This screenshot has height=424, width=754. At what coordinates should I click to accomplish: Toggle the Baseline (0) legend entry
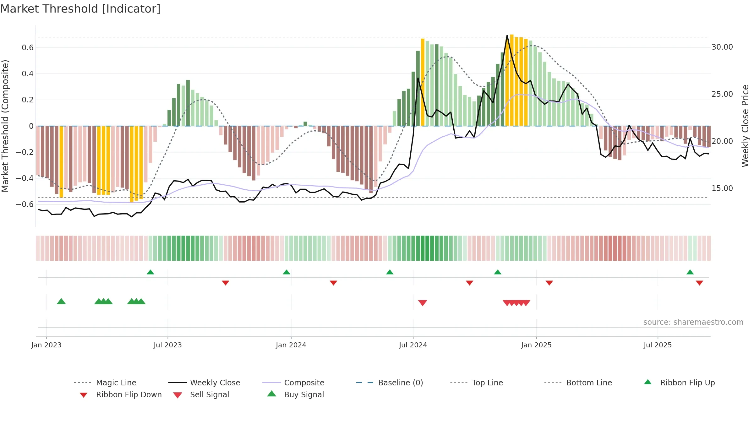pos(390,383)
